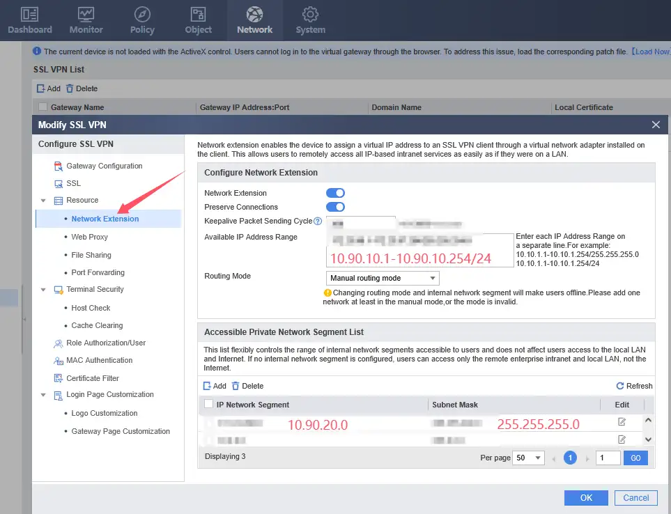Click the Available IP Address Range text box
Viewport: 671px width, 514px height.
[419, 250]
